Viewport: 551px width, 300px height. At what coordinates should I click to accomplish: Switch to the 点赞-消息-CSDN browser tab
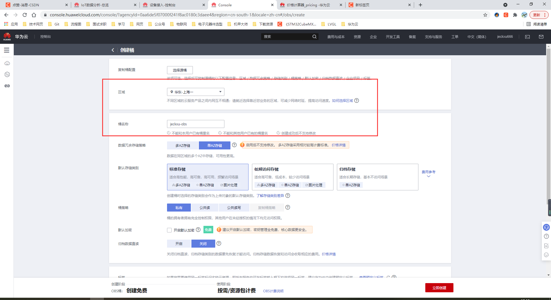tap(36, 5)
